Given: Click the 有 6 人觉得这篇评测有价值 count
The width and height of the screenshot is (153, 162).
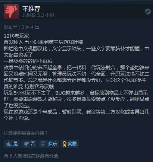Looking at the screenshot, I should click(x=31, y=156).
